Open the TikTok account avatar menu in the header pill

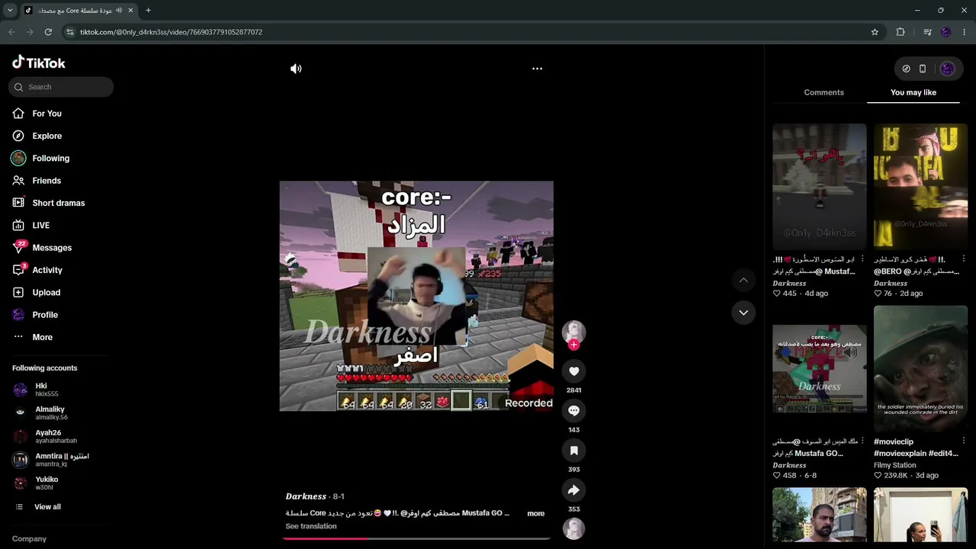pos(947,69)
